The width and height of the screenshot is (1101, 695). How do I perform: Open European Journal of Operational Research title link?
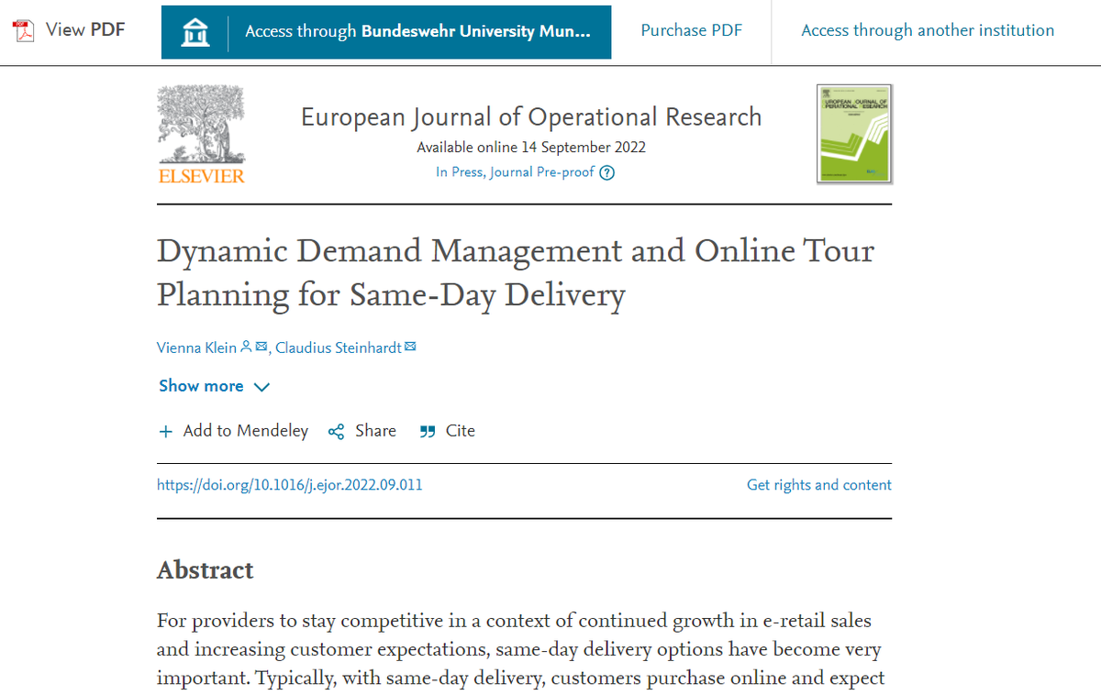point(531,117)
